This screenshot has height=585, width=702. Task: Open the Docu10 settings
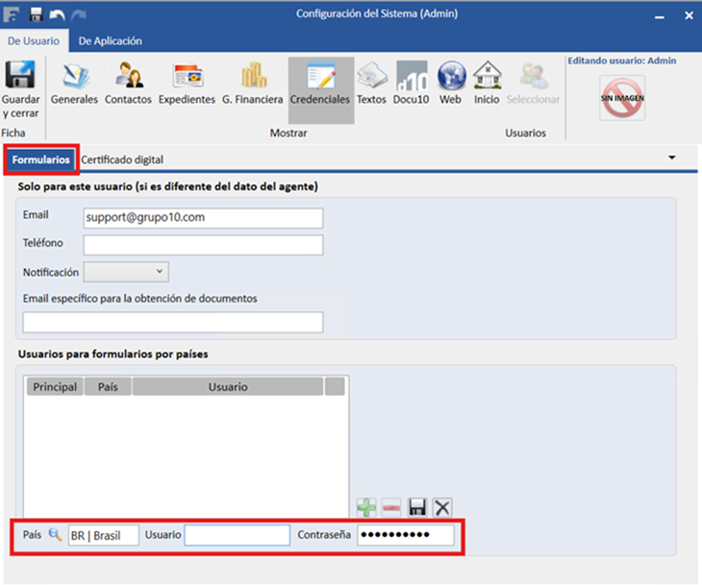tap(411, 76)
